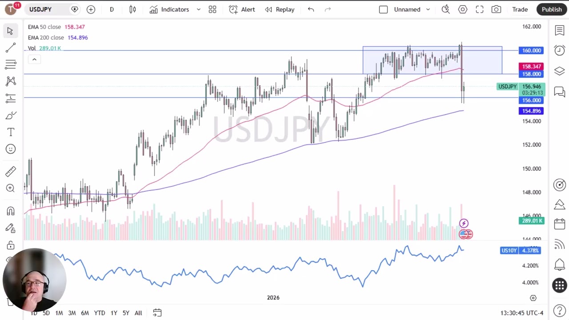Image resolution: width=569 pixels, height=320 pixels.
Task: Open chart settings hexagon icon
Action: 463,9
